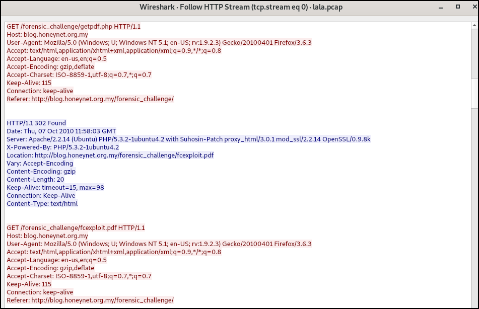The width and height of the screenshot is (479, 309).
Task: Click the first Referer URL line
Action: point(90,99)
